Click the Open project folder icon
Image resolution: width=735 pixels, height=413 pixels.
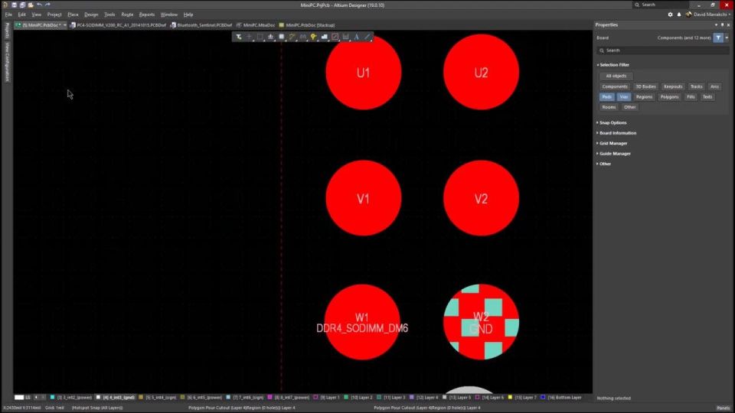(x=31, y=5)
